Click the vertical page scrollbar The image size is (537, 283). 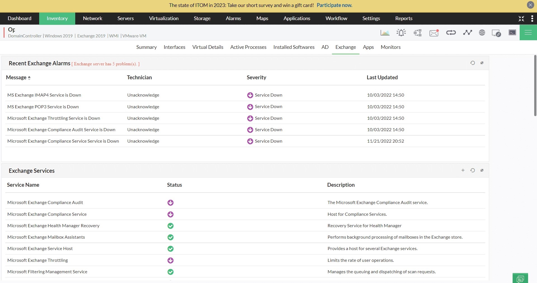click(x=535, y=85)
